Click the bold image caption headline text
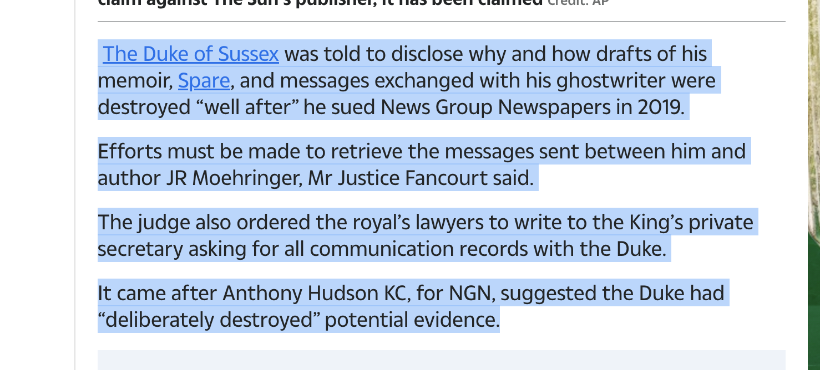This screenshot has height=370, width=820. (320, 2)
